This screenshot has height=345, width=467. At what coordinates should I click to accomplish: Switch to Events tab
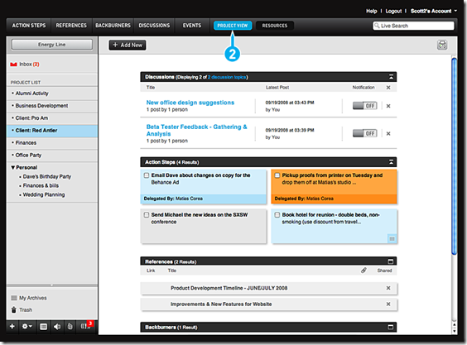pos(192,26)
